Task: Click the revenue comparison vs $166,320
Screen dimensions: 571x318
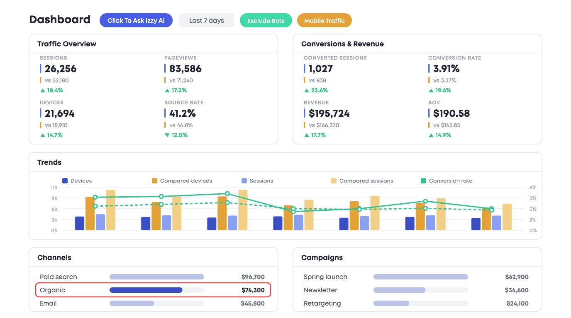Action: point(324,125)
